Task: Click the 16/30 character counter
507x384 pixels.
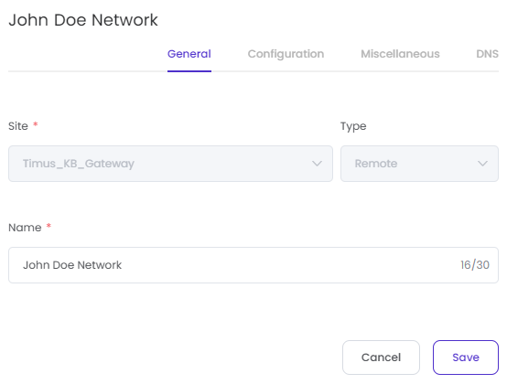Action: [475, 265]
